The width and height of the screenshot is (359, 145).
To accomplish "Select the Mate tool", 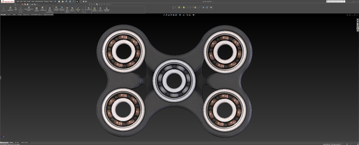I will pos(15,9).
